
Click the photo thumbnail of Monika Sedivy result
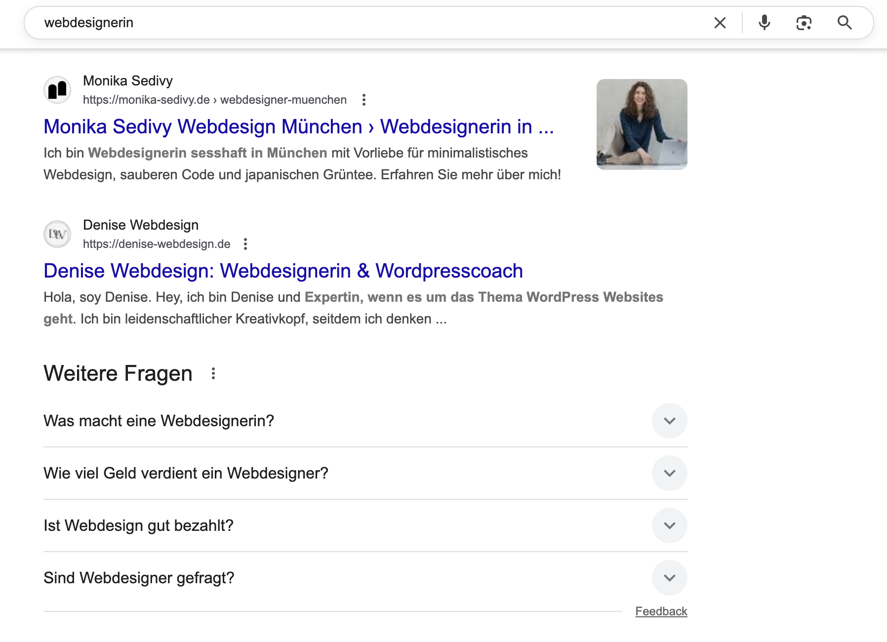tap(642, 124)
